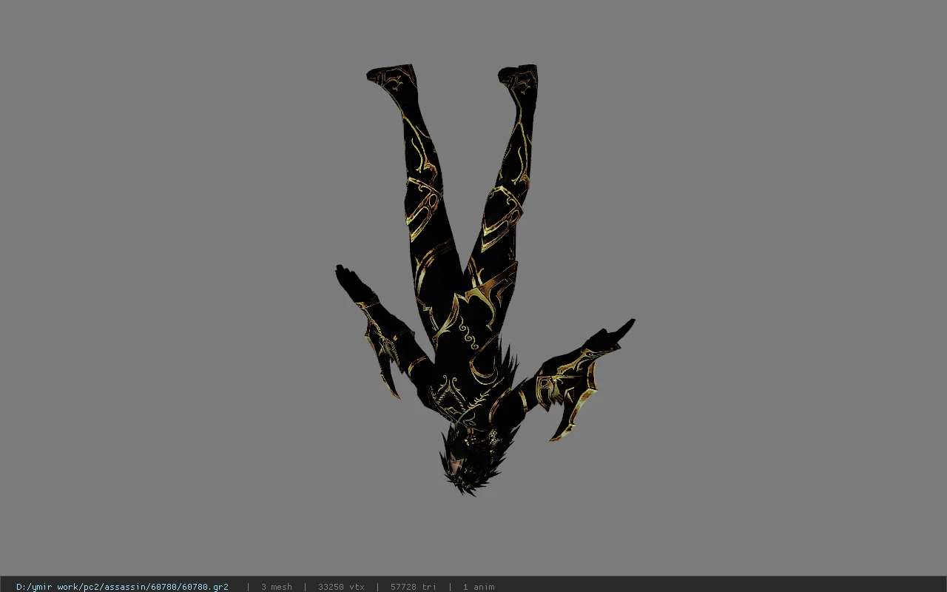Click the '1 anim' status entry
Viewport: 947px width, 592px height.
pyautogui.click(x=479, y=587)
